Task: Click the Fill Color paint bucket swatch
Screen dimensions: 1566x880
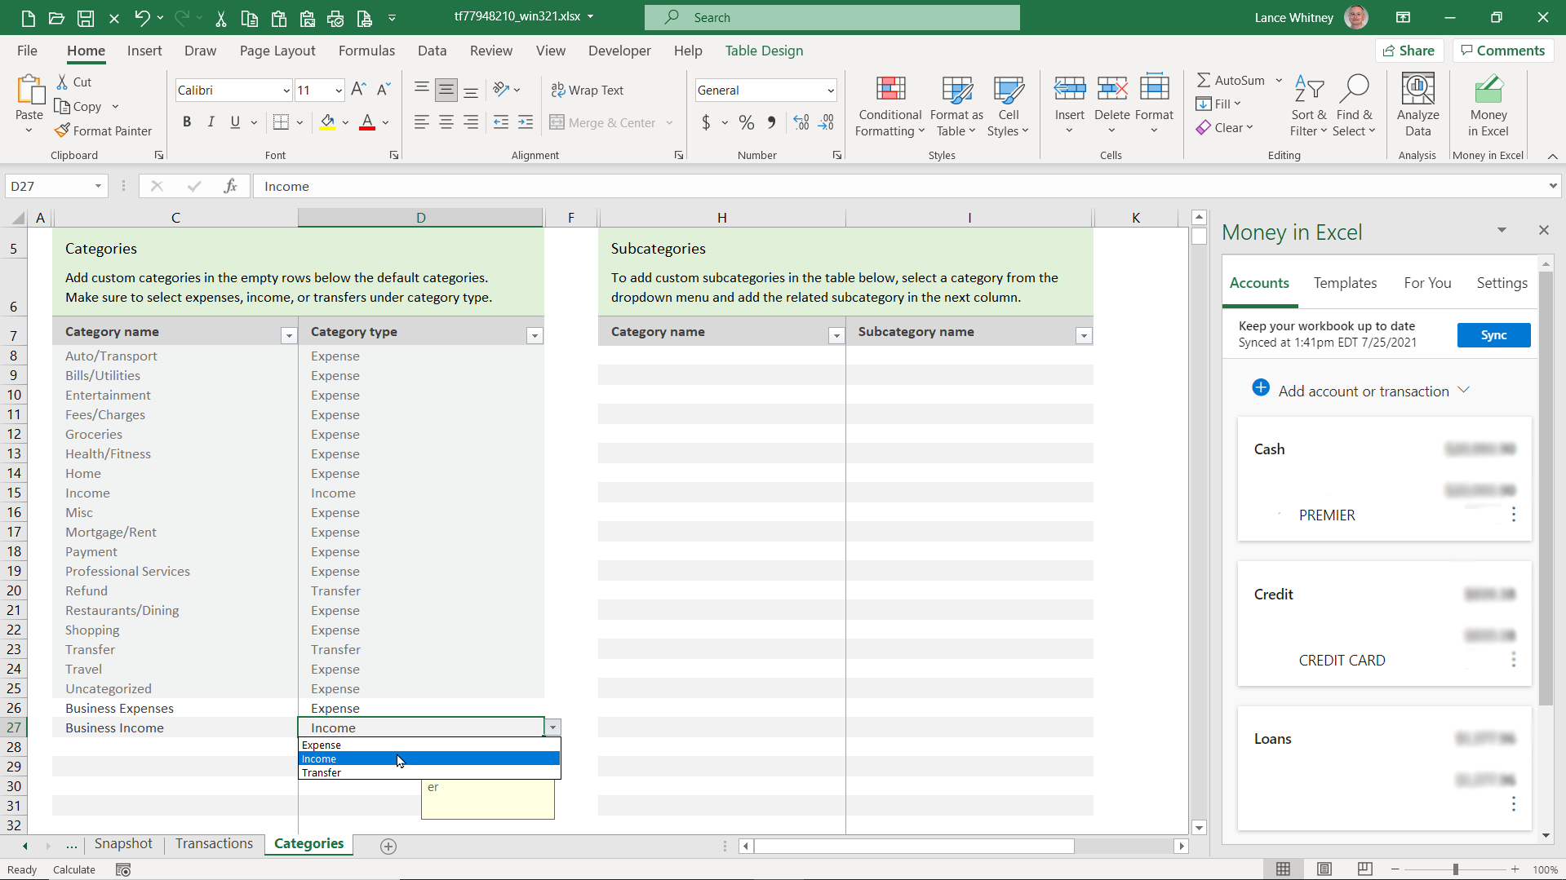Action: pyautogui.click(x=327, y=122)
